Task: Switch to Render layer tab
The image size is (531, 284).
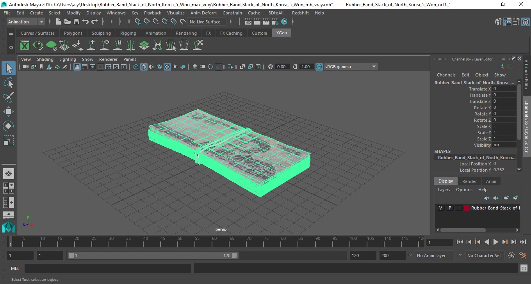Action: (469, 181)
